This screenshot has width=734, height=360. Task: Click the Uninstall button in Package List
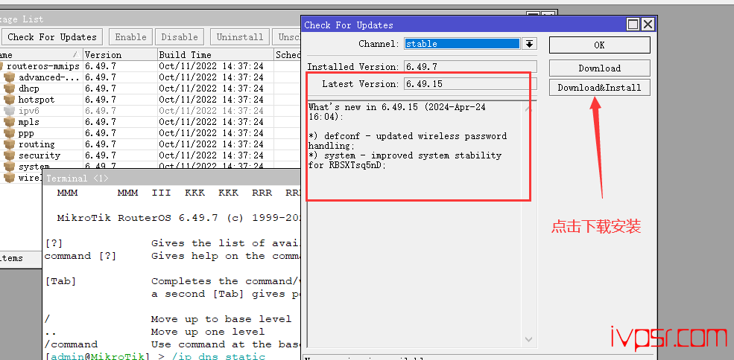click(x=240, y=37)
